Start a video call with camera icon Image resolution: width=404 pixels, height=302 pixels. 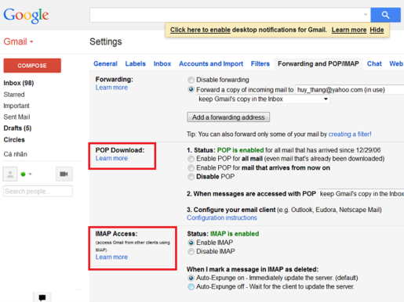pyautogui.click(x=64, y=174)
